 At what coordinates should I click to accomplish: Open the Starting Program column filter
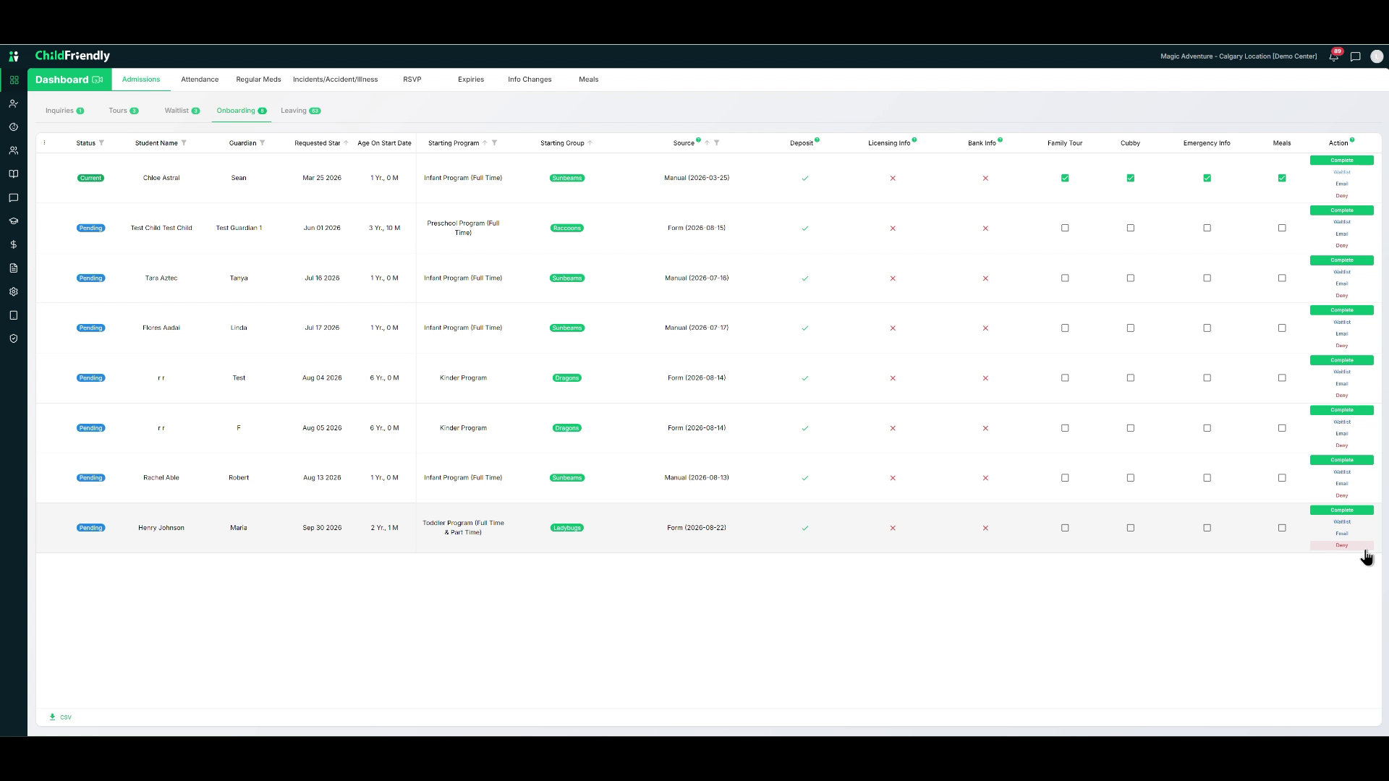coord(494,143)
